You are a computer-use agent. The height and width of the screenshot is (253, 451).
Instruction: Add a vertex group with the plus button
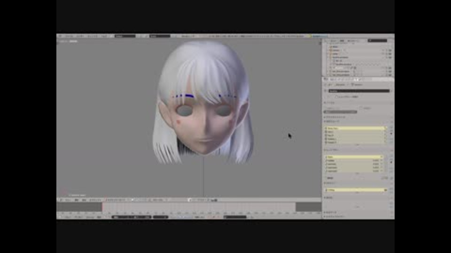point(391,127)
